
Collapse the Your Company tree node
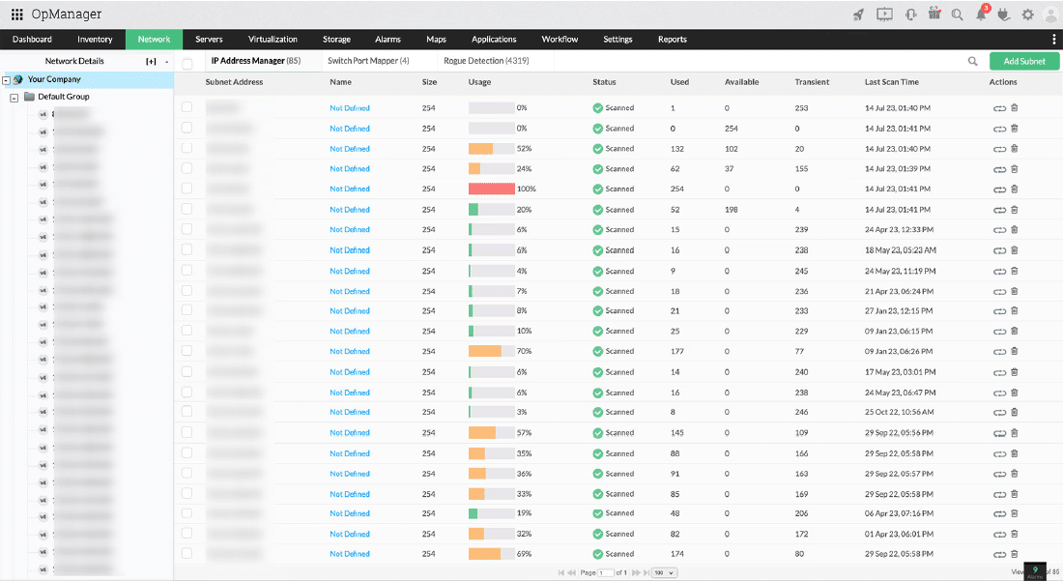[x=6, y=80]
